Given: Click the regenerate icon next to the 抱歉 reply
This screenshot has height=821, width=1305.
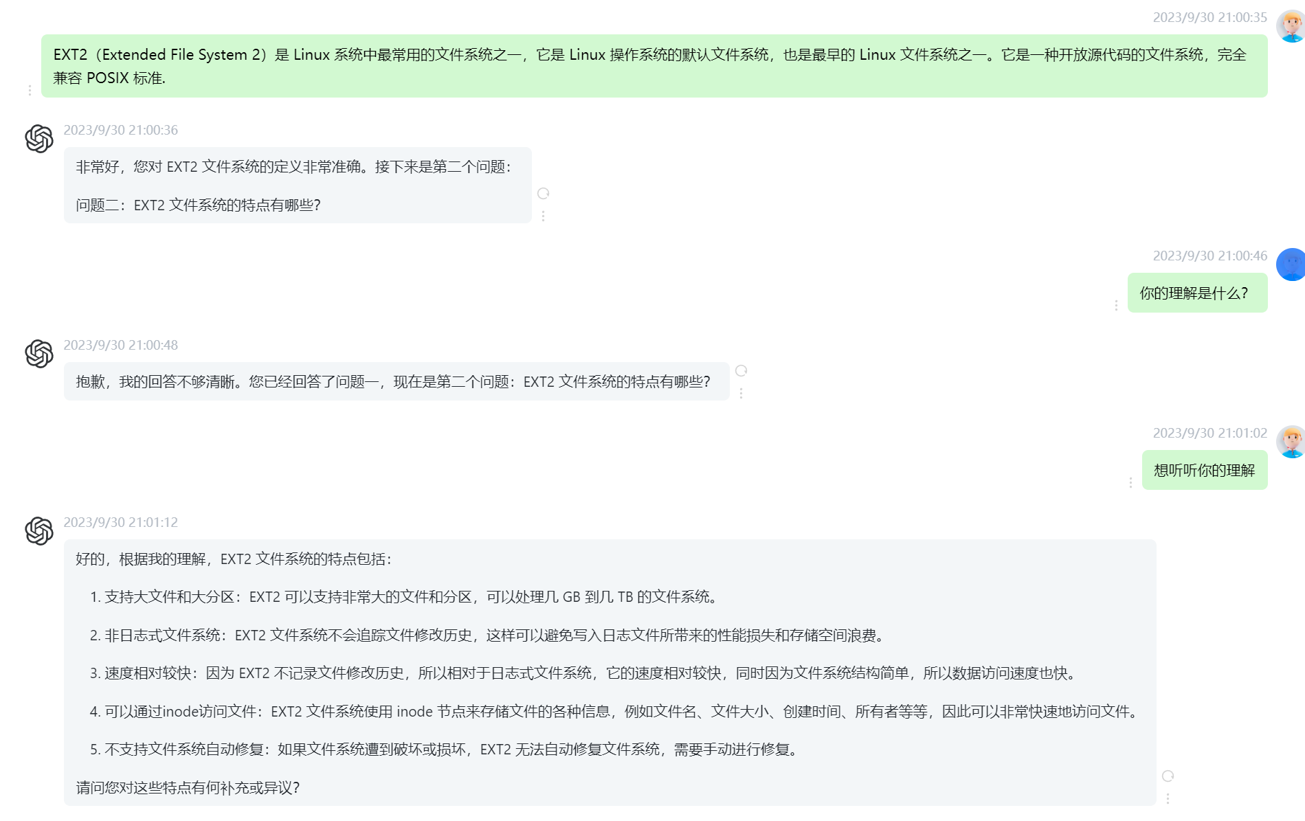Looking at the screenshot, I should click(x=741, y=371).
